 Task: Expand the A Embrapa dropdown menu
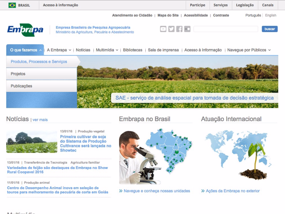[x=59, y=50]
